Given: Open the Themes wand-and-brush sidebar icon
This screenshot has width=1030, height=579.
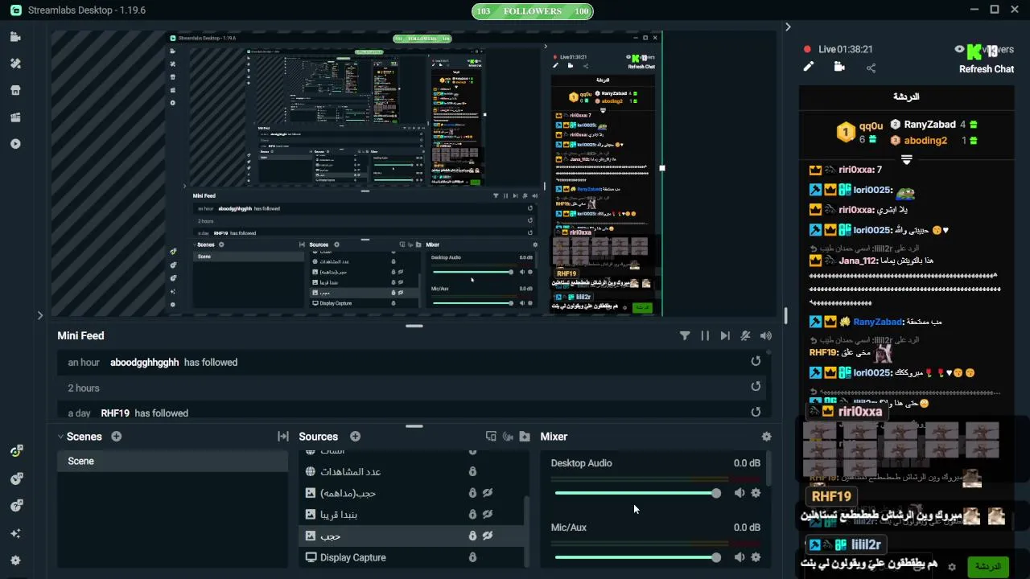Looking at the screenshot, I should point(15,64).
